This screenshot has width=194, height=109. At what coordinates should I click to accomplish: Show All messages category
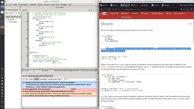[x=27, y=79]
